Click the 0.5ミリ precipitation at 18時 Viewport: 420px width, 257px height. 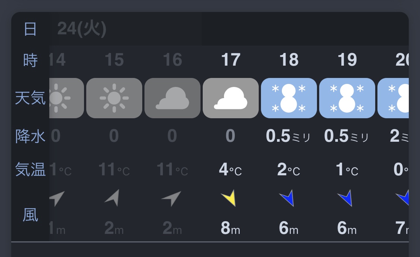click(x=288, y=137)
